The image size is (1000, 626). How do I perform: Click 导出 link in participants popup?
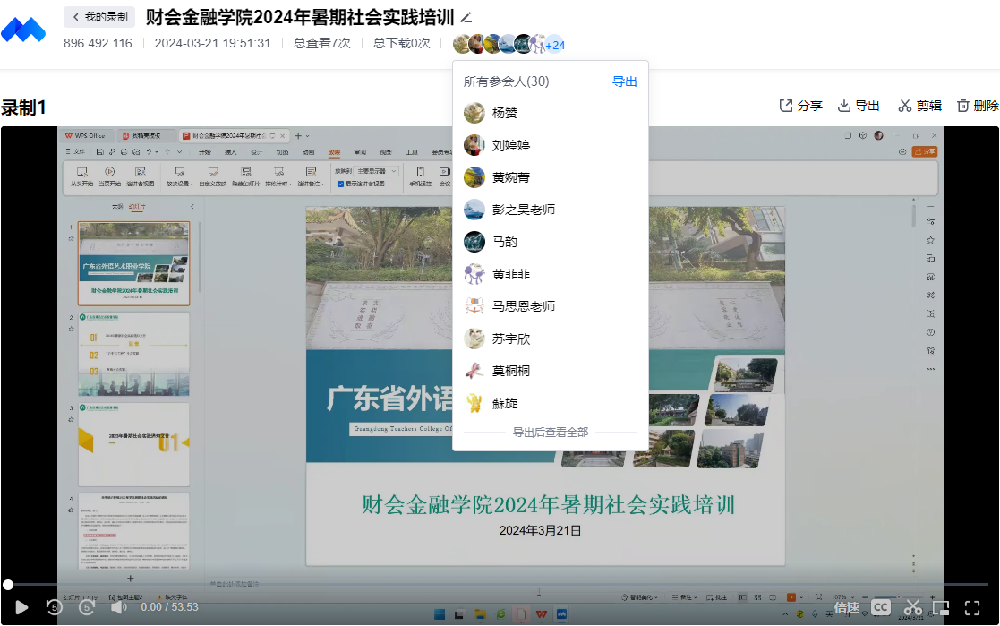[x=624, y=81]
